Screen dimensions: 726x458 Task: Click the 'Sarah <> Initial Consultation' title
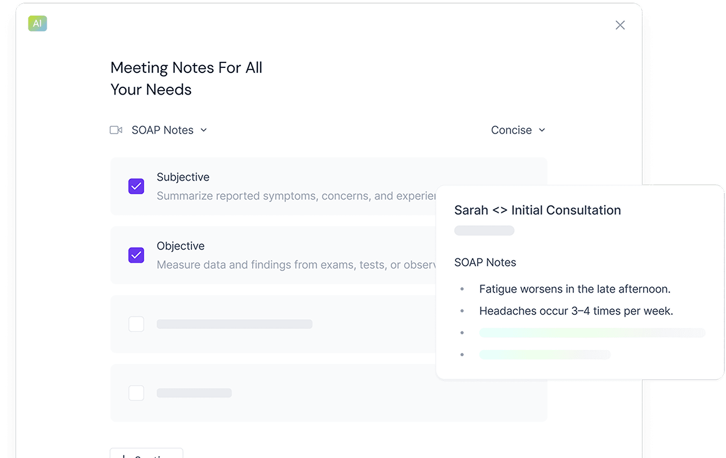pyautogui.click(x=537, y=210)
